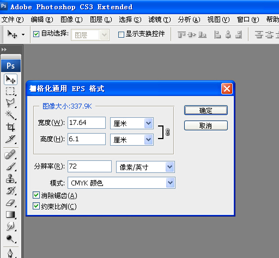Select the Brush tool

click(10, 166)
